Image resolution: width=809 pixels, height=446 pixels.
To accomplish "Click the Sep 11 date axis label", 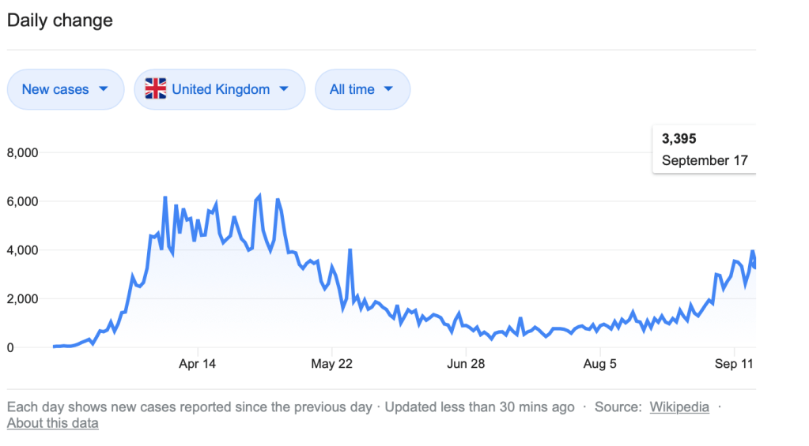I will coord(735,364).
